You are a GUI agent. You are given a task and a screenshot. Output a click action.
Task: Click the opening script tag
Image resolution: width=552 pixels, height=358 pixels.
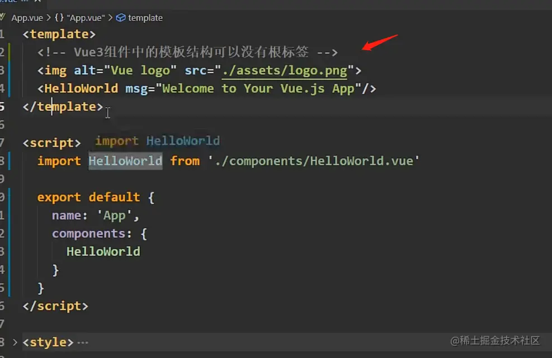(52, 143)
